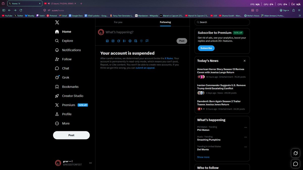The height and width of the screenshot is (170, 303).
Task: Dismiss the Today's News panel
Action: pos(244,61)
